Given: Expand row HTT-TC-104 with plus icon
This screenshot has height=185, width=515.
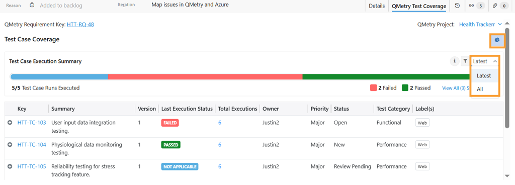Looking at the screenshot, I should [x=10, y=144].
